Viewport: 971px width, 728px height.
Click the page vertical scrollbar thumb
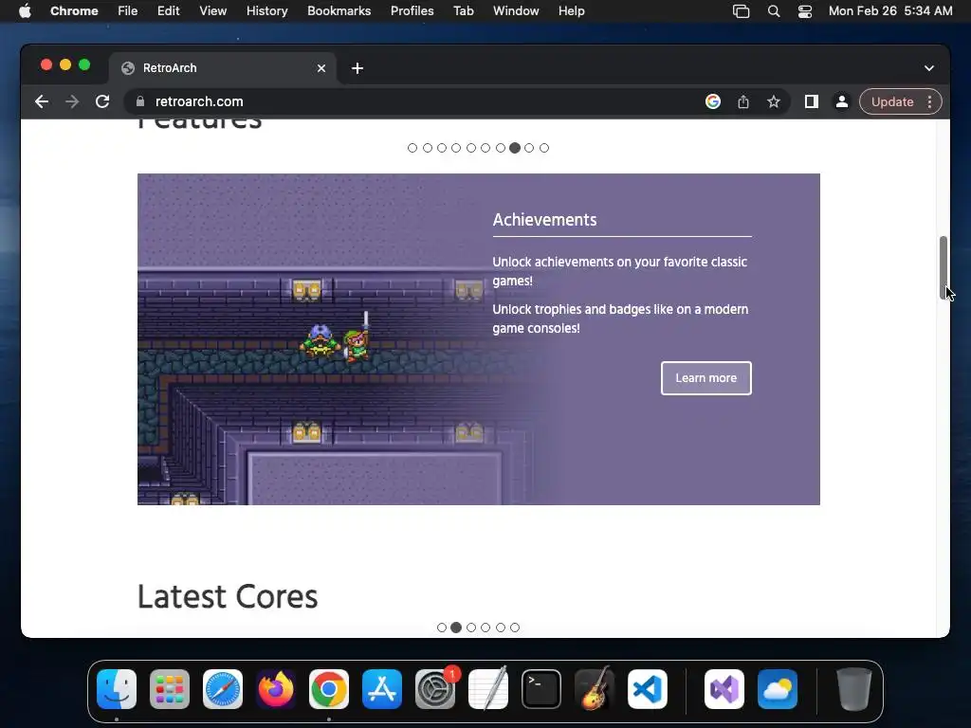coord(944,267)
